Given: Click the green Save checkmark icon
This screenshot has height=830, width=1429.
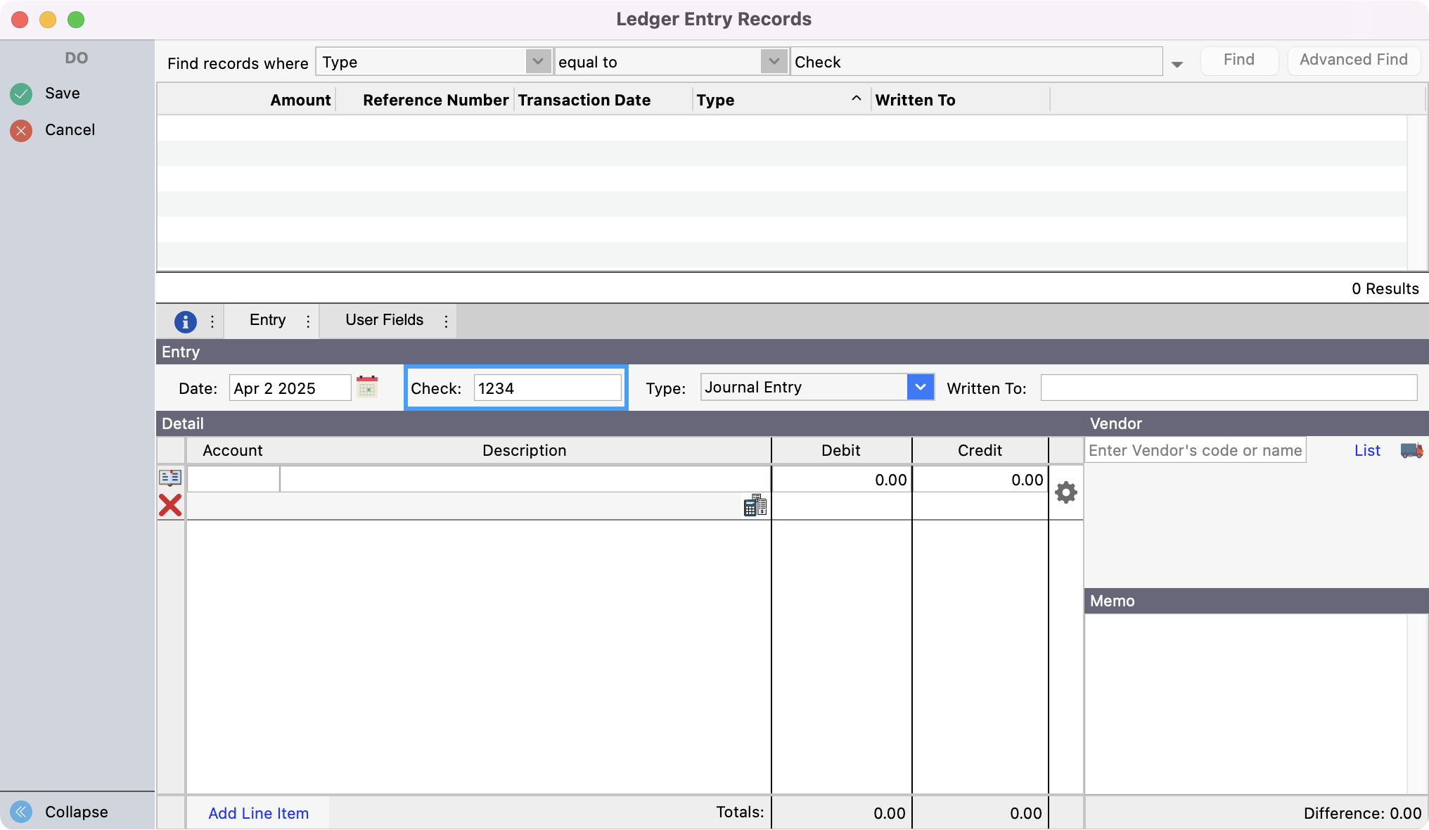Looking at the screenshot, I should (21, 94).
